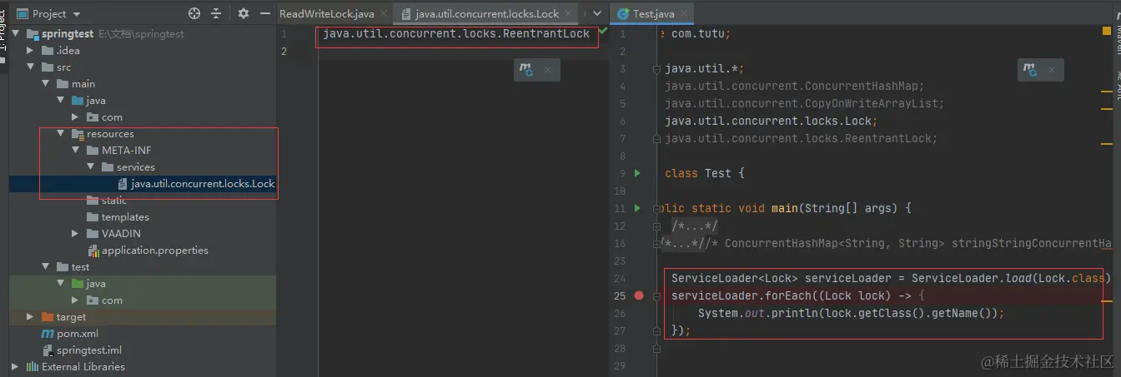Click the System.out.println line
Screen dimensions: 1121x377
pos(851,313)
